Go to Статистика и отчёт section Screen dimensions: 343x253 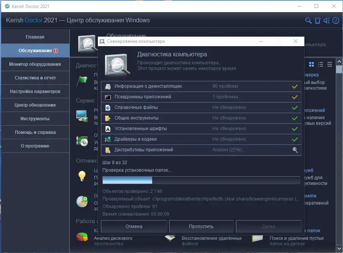tap(35, 78)
